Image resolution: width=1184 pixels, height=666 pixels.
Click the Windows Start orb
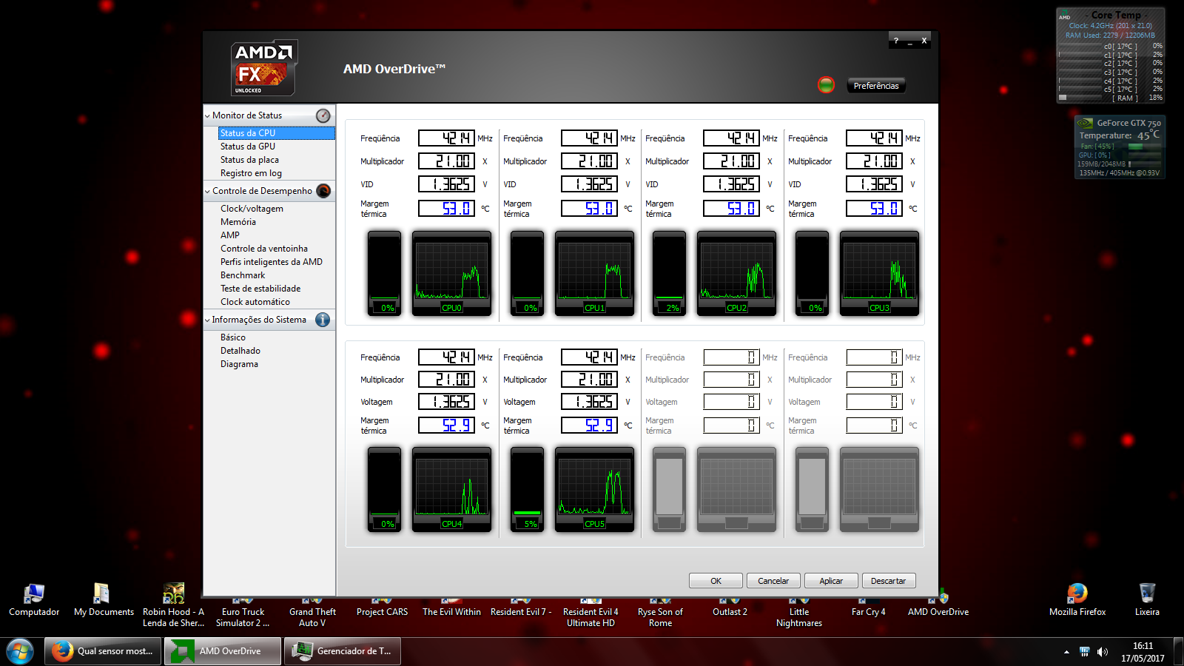point(20,652)
